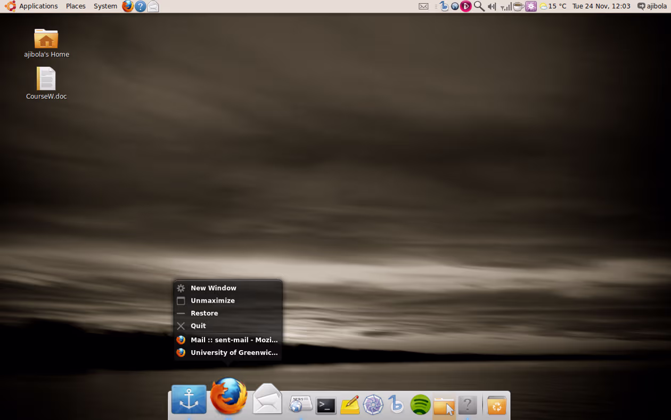Open the Terminal icon in the dock

pyautogui.click(x=326, y=406)
